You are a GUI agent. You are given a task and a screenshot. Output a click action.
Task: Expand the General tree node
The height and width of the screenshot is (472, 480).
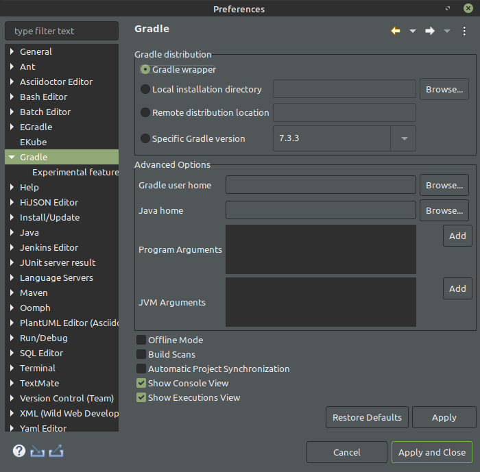point(12,51)
